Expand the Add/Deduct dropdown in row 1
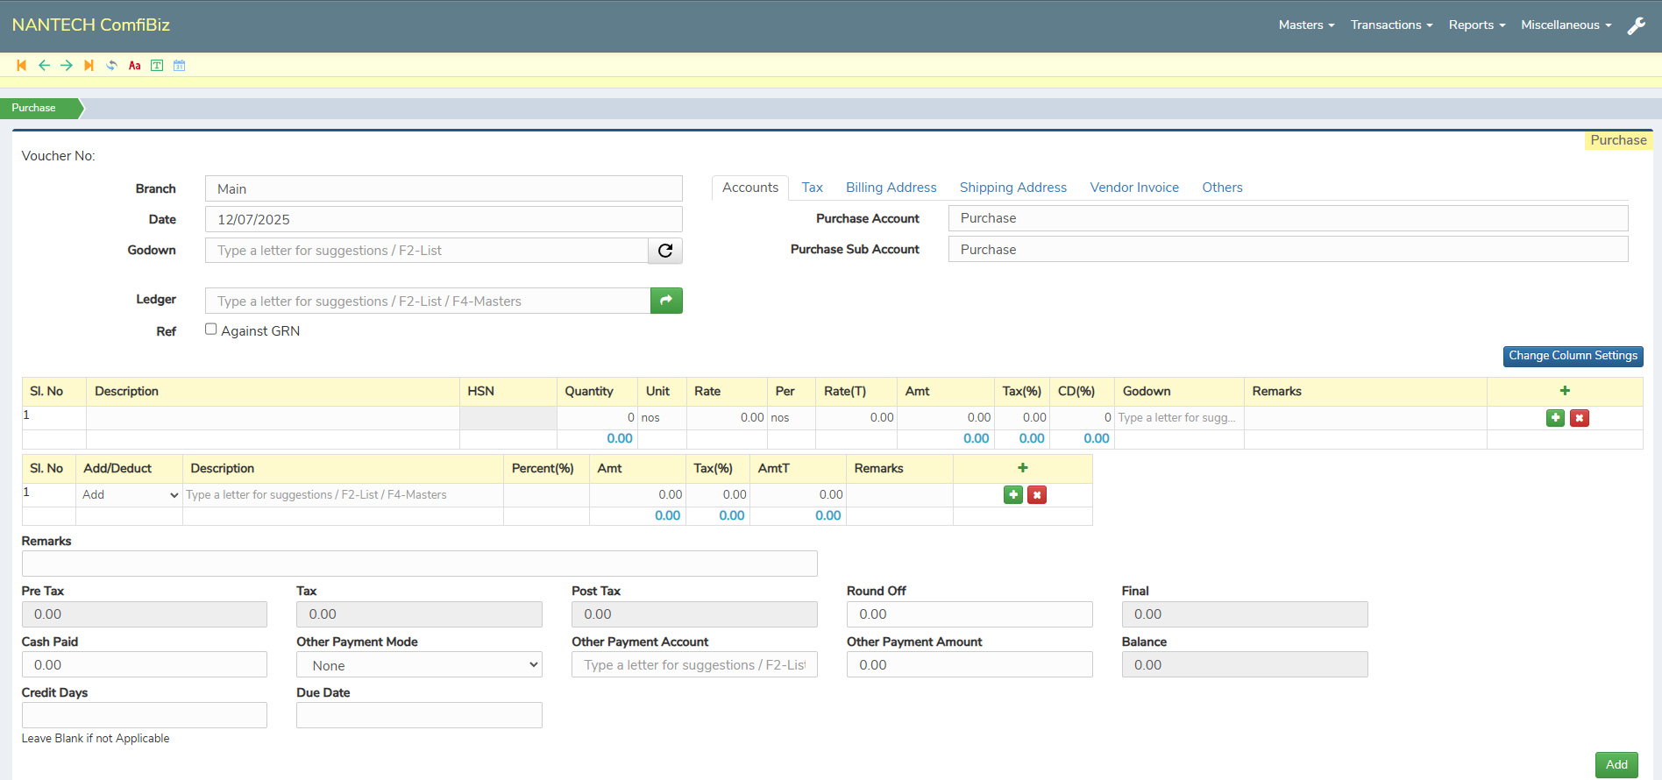1662x780 pixels. pyautogui.click(x=130, y=495)
